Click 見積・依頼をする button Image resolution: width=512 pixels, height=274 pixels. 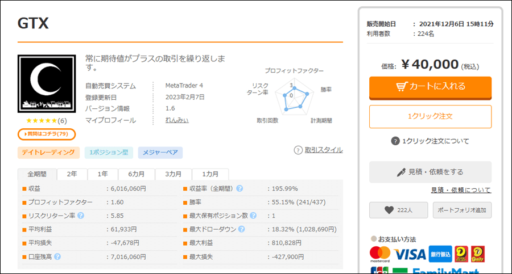431,172
